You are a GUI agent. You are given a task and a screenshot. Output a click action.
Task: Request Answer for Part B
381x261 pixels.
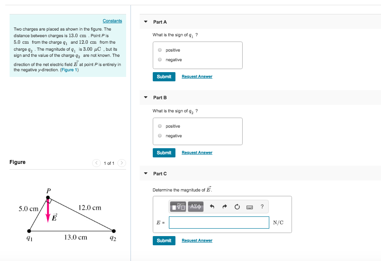point(197,153)
